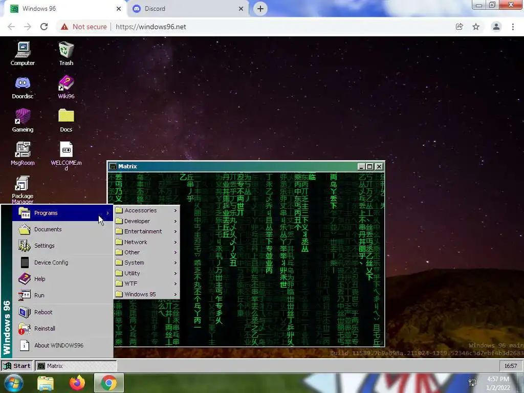Open the WELCOME.md file icon
Image resolution: width=524 pixels, height=393 pixels.
point(66,156)
